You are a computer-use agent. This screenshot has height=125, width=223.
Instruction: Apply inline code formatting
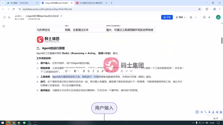point(107,71)
